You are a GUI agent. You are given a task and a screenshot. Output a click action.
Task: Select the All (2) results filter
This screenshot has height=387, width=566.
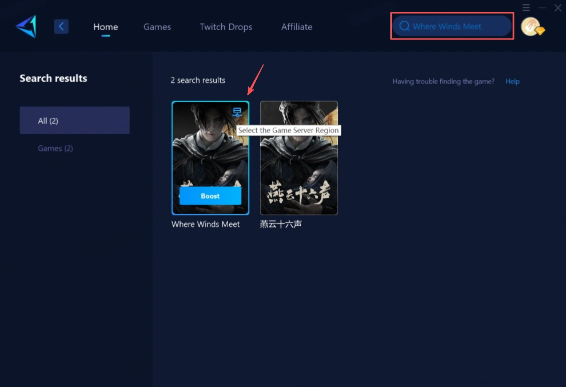click(75, 120)
